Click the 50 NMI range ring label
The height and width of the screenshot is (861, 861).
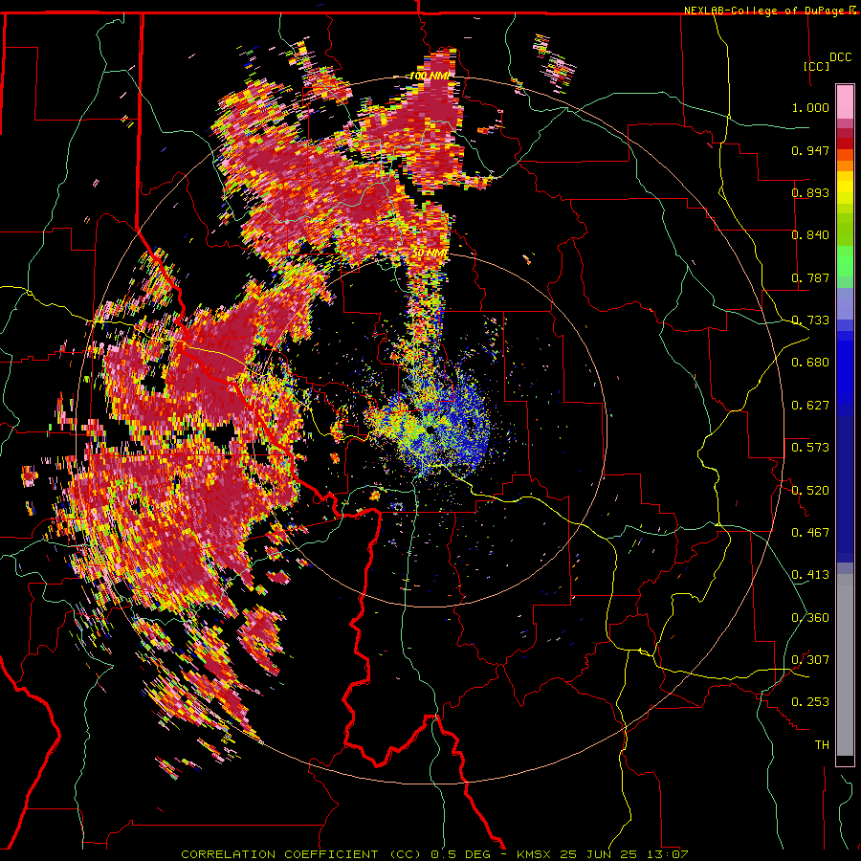click(430, 254)
